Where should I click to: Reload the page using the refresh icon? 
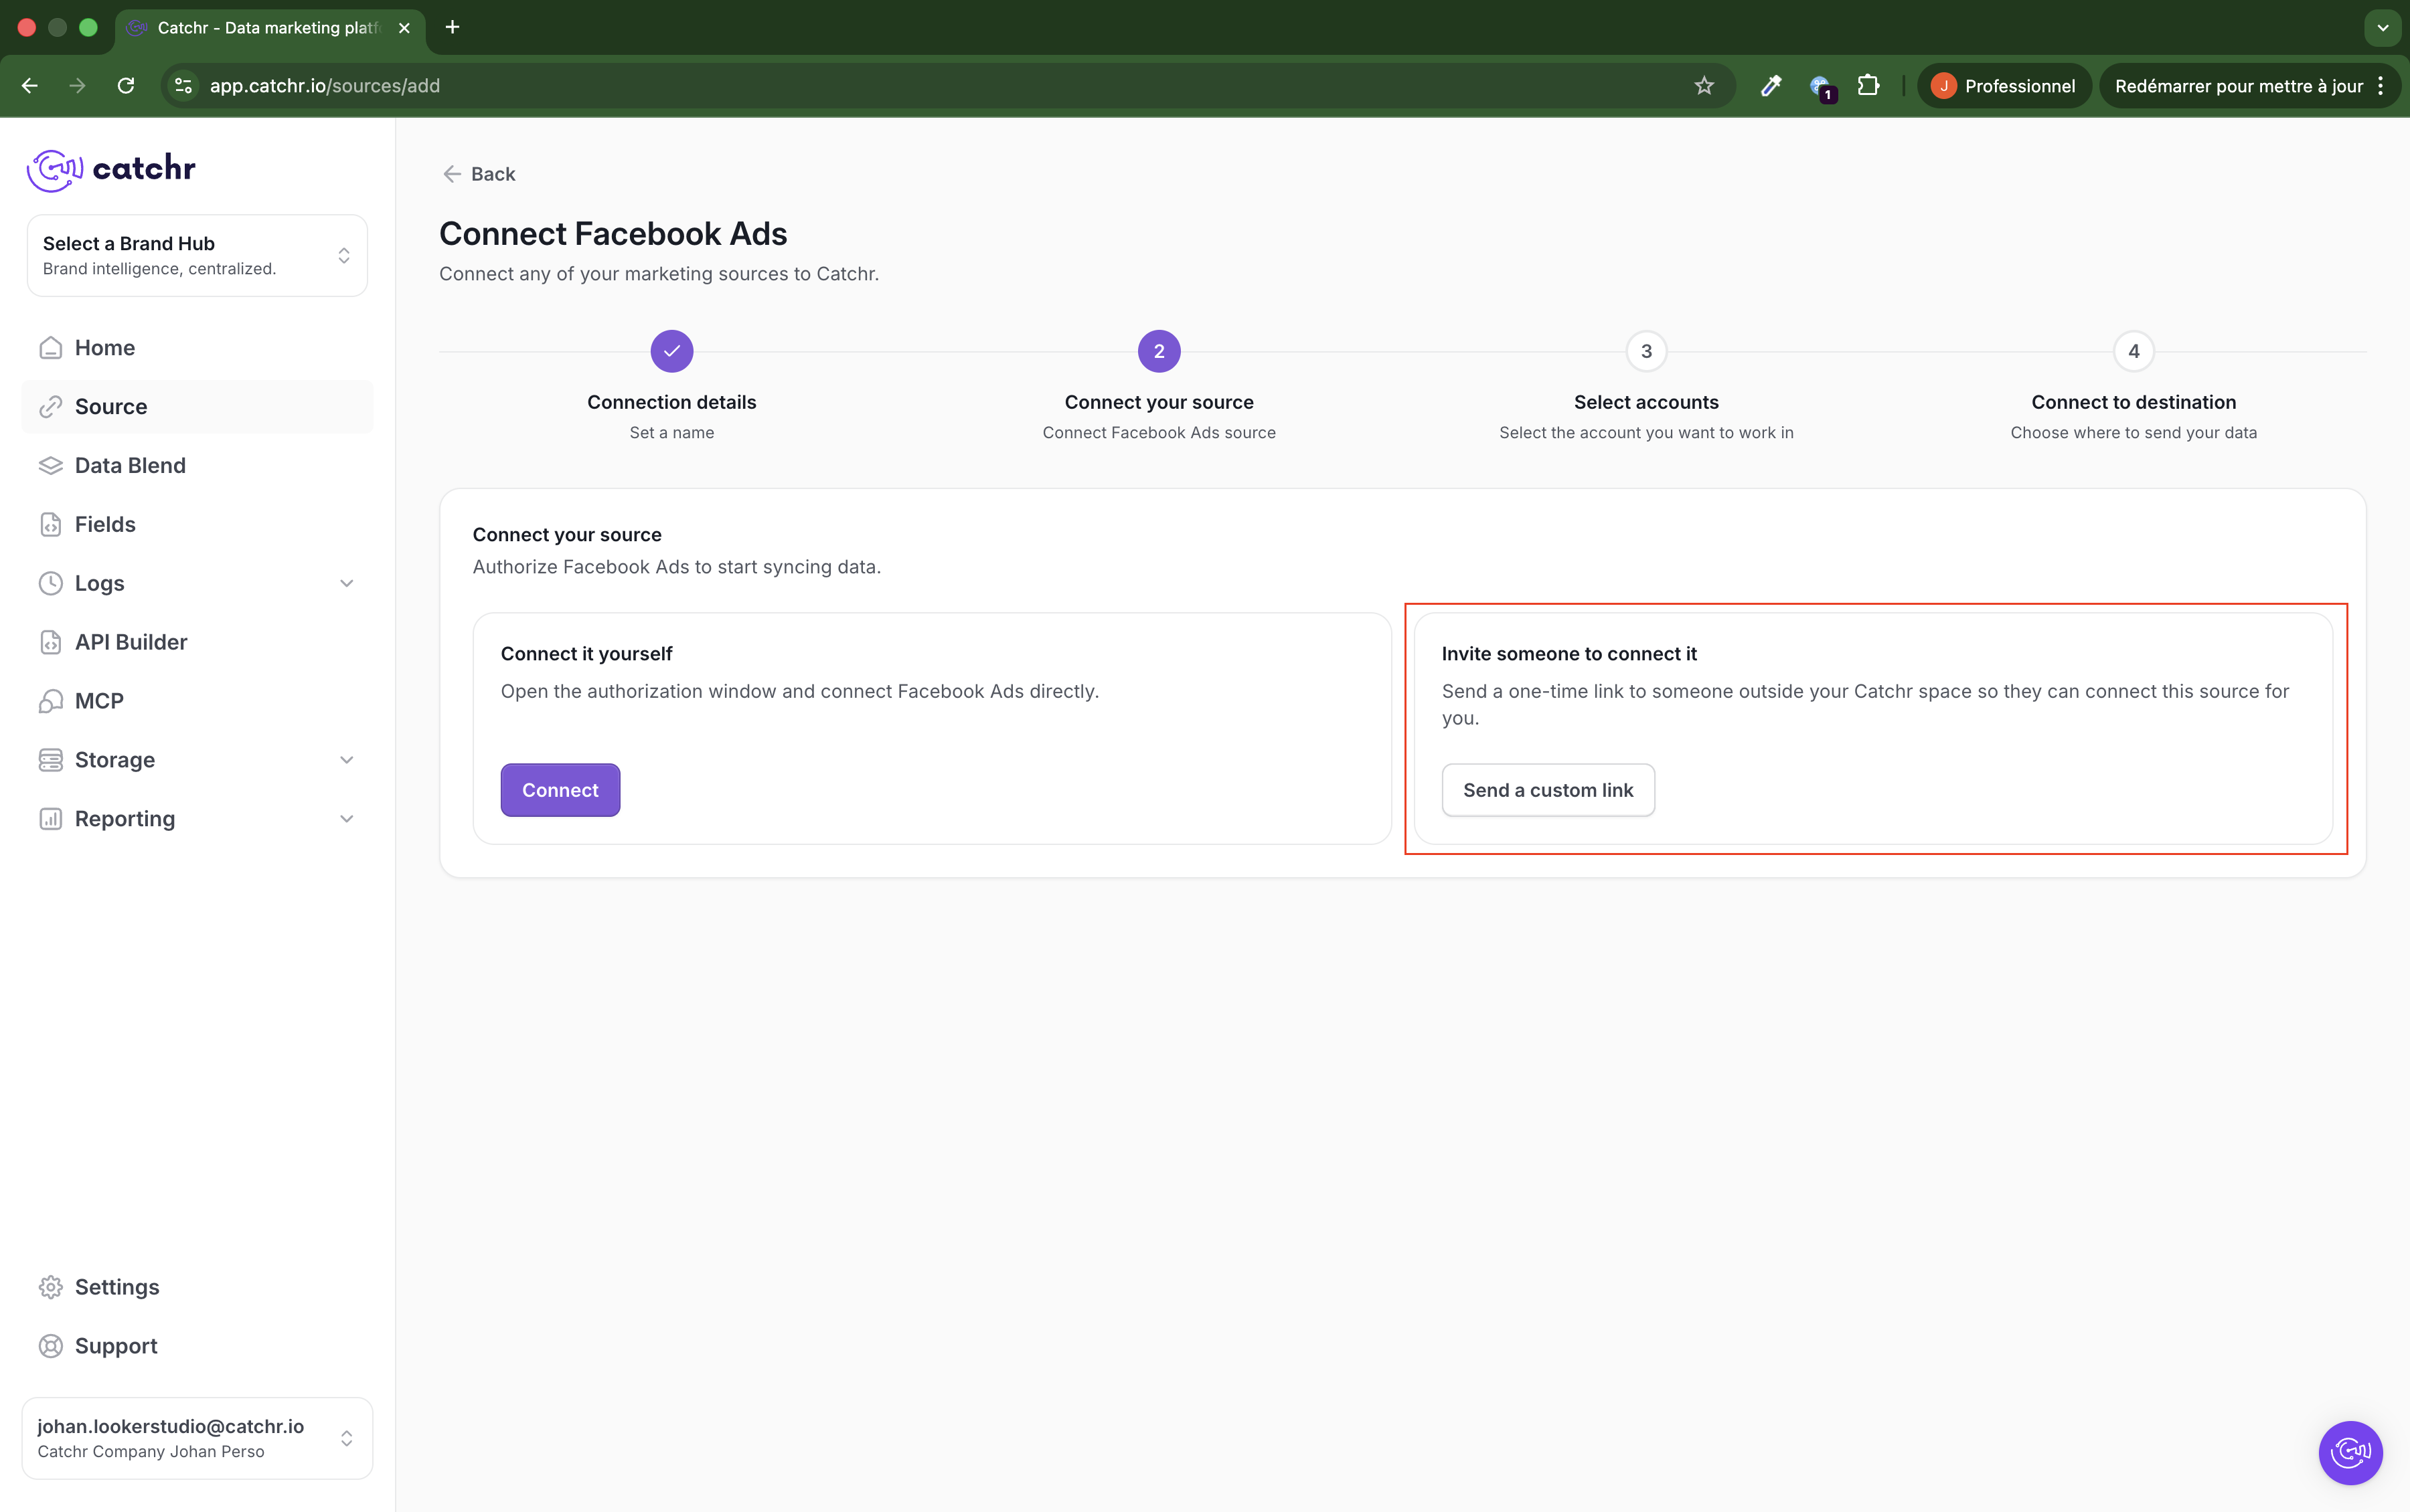click(x=126, y=86)
